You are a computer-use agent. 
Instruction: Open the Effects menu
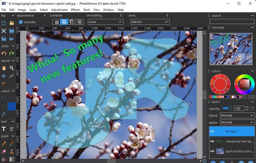tap(75, 10)
